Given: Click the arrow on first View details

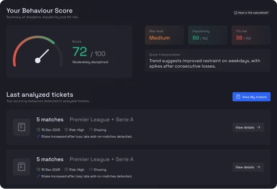Looking at the screenshot, I should pyautogui.click(x=259, y=127).
